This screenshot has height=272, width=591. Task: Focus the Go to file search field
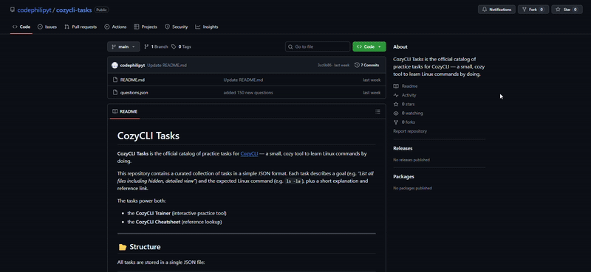[318, 46]
